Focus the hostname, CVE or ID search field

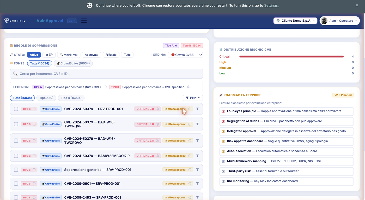(x=106, y=74)
